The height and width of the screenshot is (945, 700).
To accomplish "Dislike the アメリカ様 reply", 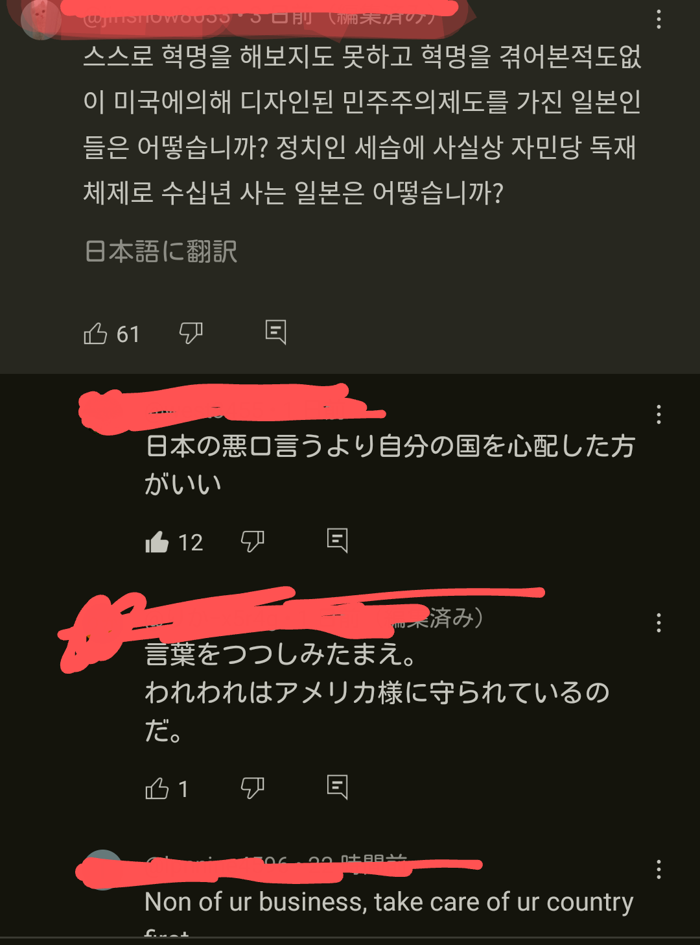I will (x=252, y=788).
